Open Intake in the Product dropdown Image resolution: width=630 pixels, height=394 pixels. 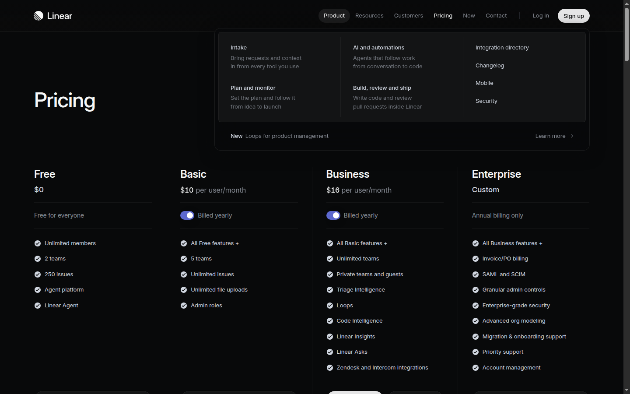[266, 57]
